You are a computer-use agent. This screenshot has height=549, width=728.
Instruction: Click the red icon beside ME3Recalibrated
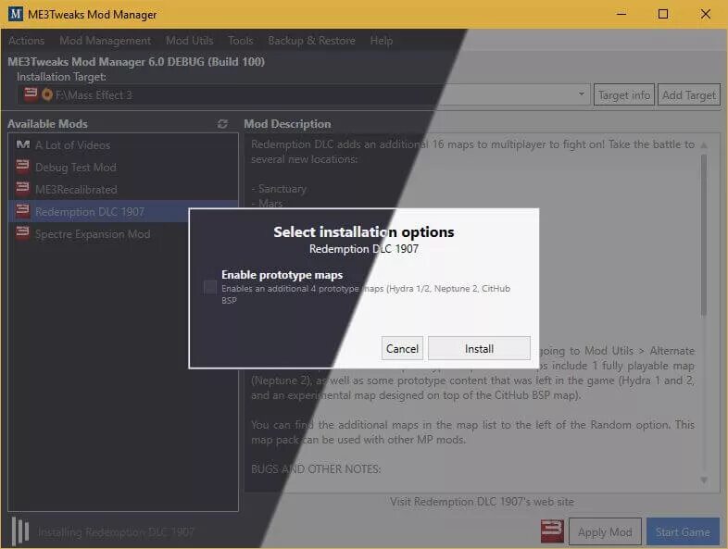[23, 188]
